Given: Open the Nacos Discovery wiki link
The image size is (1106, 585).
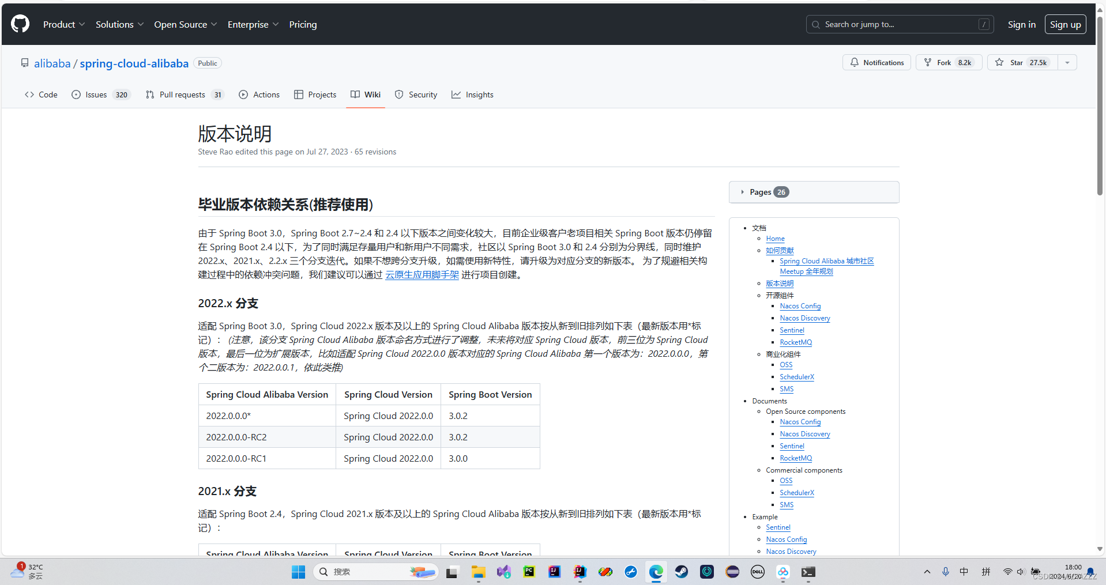Looking at the screenshot, I should point(804,318).
